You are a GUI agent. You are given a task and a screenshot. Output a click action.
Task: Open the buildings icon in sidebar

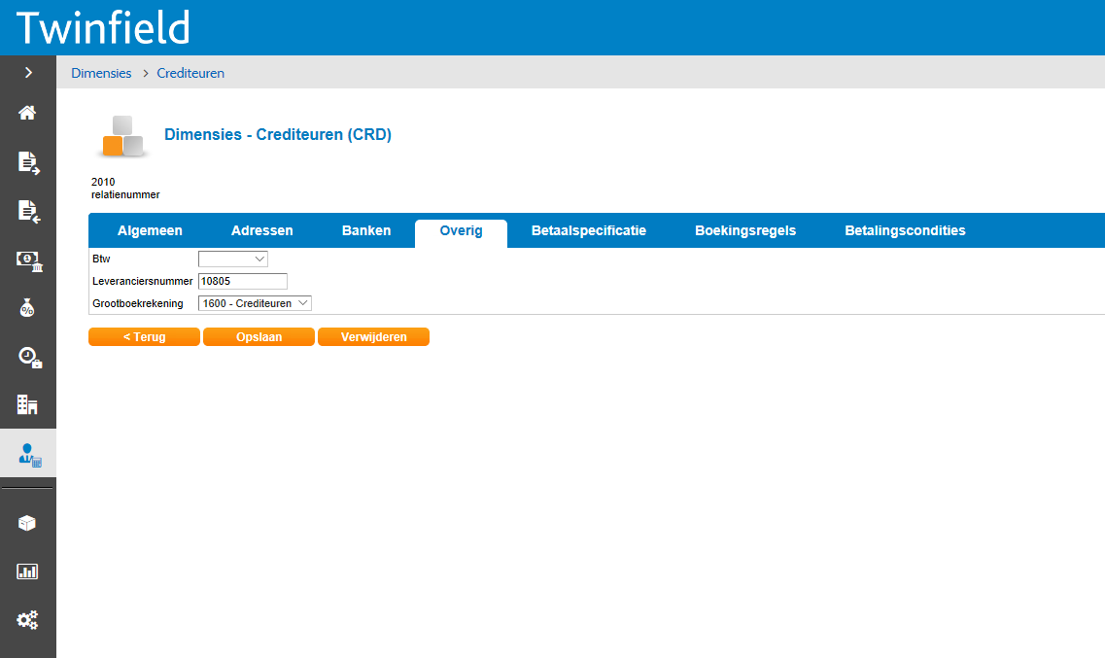[28, 404]
